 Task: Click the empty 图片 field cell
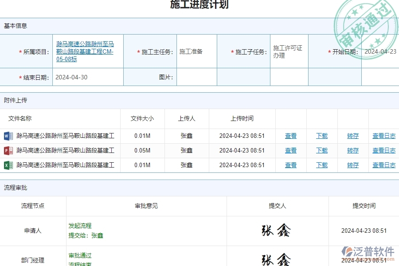click(197, 77)
